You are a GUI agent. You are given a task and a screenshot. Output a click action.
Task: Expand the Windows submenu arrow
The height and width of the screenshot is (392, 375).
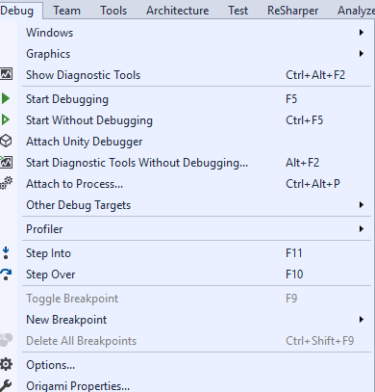(362, 32)
